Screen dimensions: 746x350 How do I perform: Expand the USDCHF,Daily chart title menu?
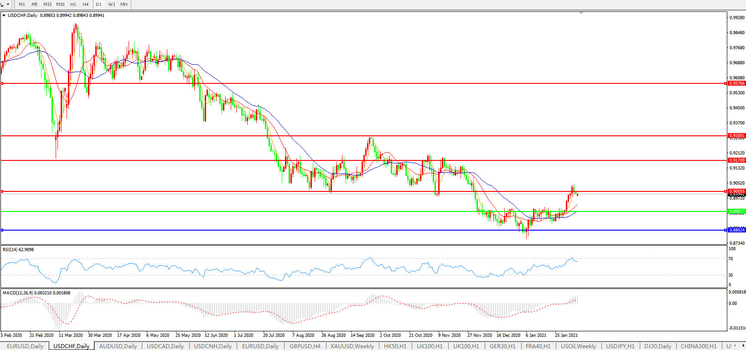coord(4,15)
